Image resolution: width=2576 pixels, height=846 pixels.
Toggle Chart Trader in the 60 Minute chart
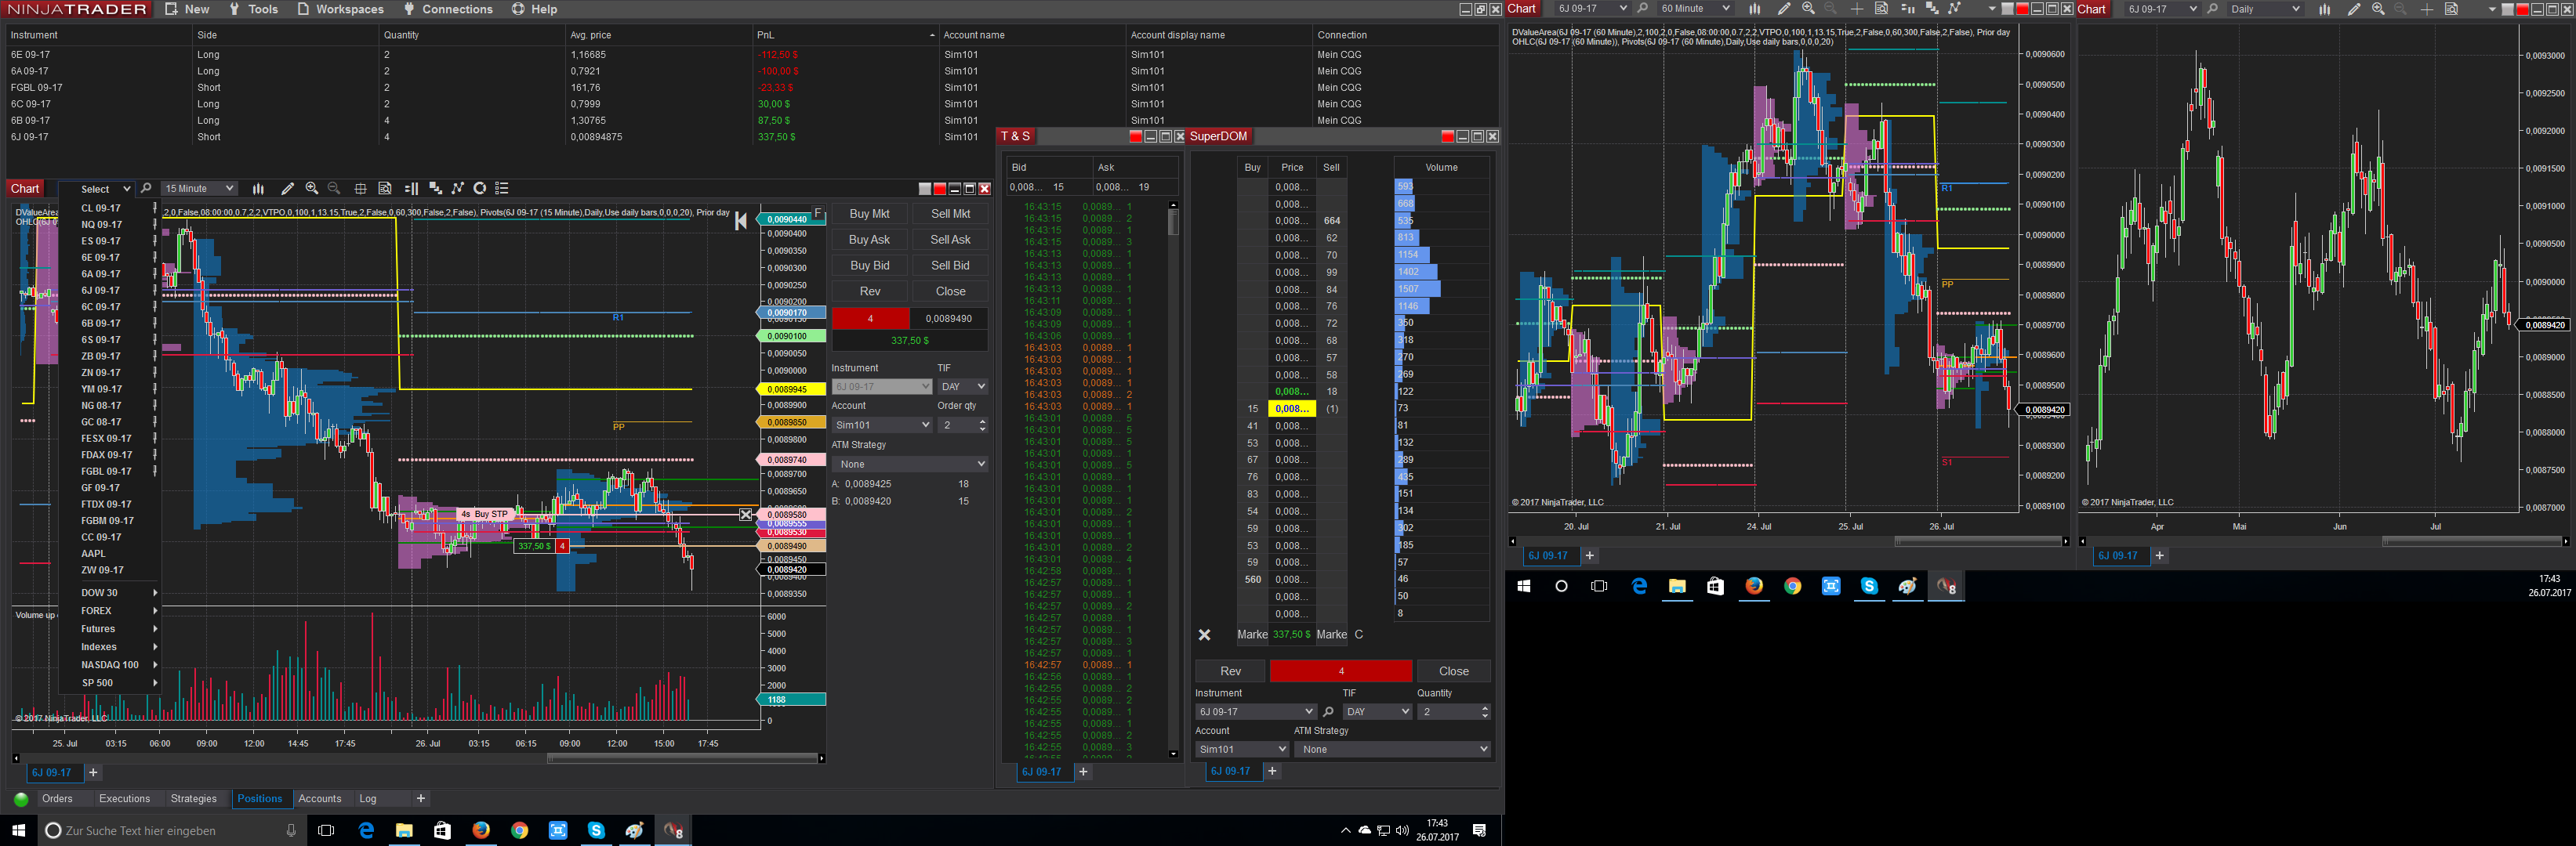1907,9
